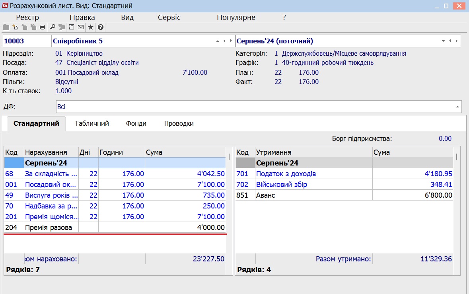Click the grayed double-page copy toolbar icon
Screen dimensions: 469x294
[x=33, y=27]
